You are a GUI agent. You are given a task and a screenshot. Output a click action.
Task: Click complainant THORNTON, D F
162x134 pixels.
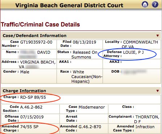[147, 119]
